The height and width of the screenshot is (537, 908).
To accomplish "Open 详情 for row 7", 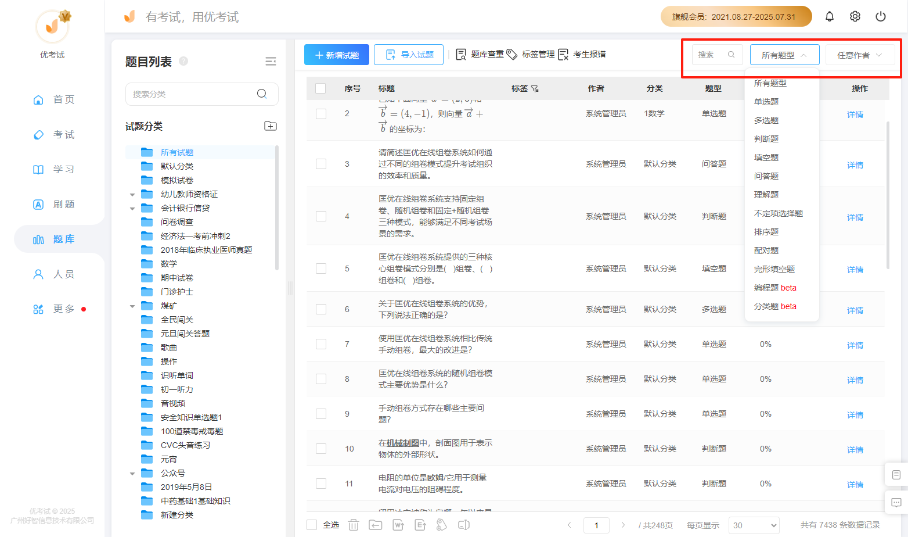I will [855, 345].
